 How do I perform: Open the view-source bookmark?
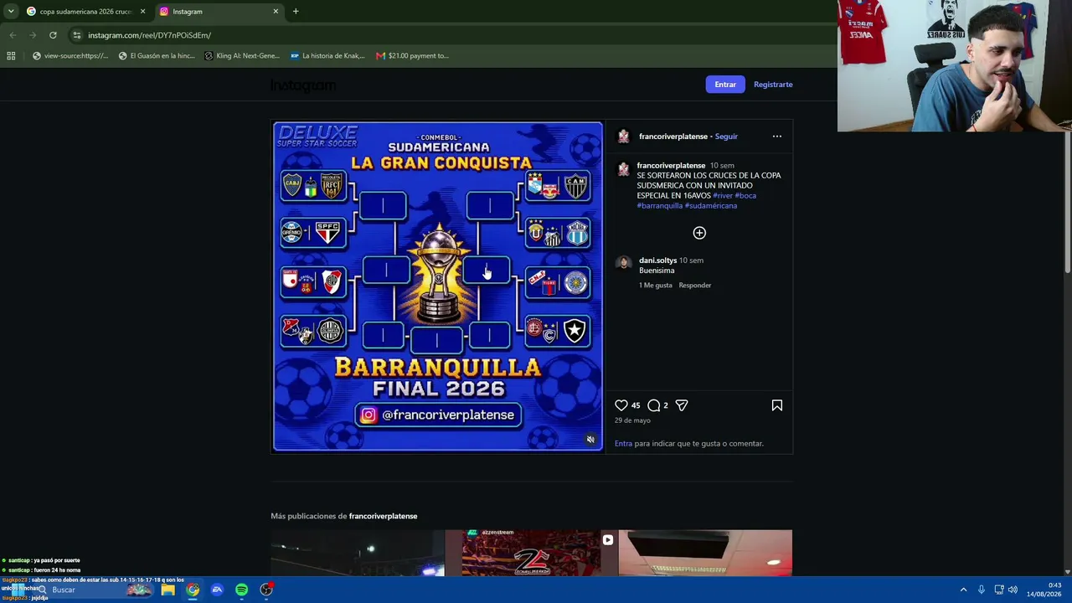point(70,56)
